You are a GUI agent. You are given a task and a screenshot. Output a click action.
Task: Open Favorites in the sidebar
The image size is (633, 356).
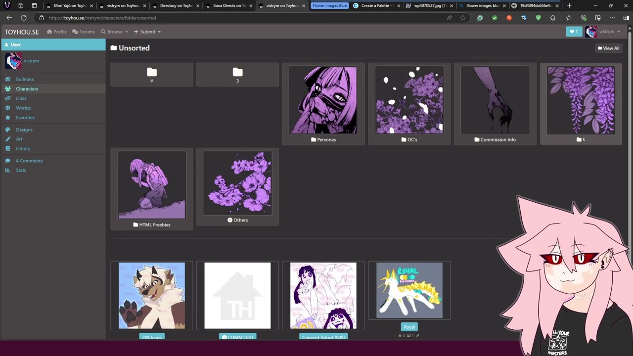click(x=25, y=118)
